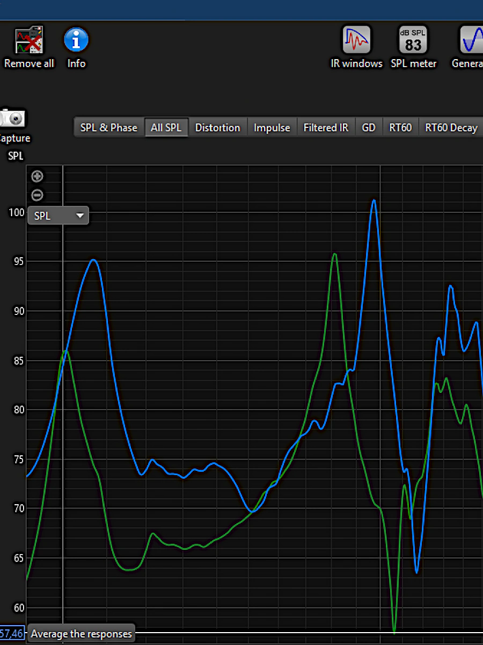Image resolution: width=483 pixels, height=645 pixels.
Task: Switch to the RT60 Decay tab
Action: [451, 127]
